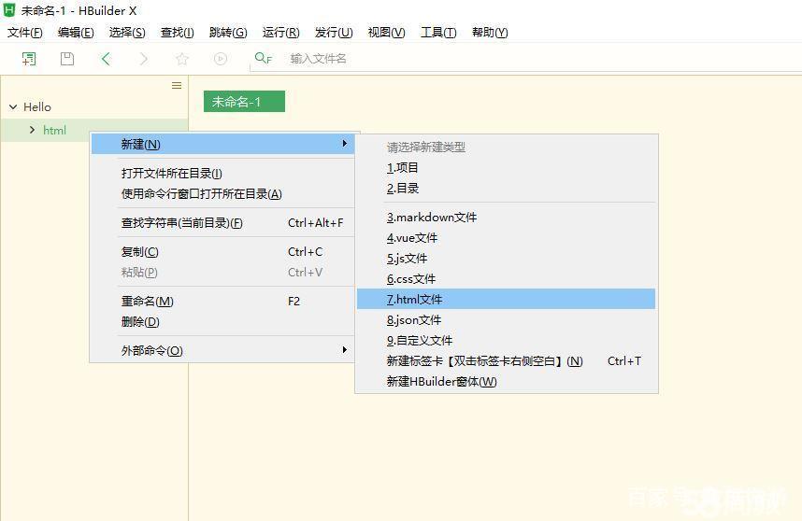Open the 编辑(E) menu

click(x=76, y=32)
